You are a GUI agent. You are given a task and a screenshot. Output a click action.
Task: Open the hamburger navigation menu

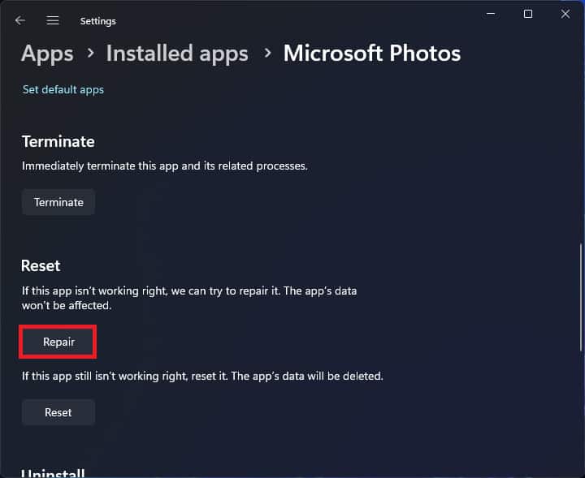[53, 20]
